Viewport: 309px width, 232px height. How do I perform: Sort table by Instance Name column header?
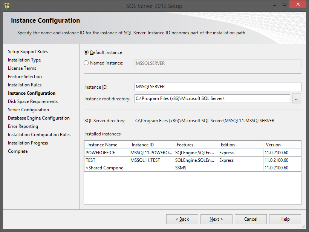pyautogui.click(x=107, y=145)
